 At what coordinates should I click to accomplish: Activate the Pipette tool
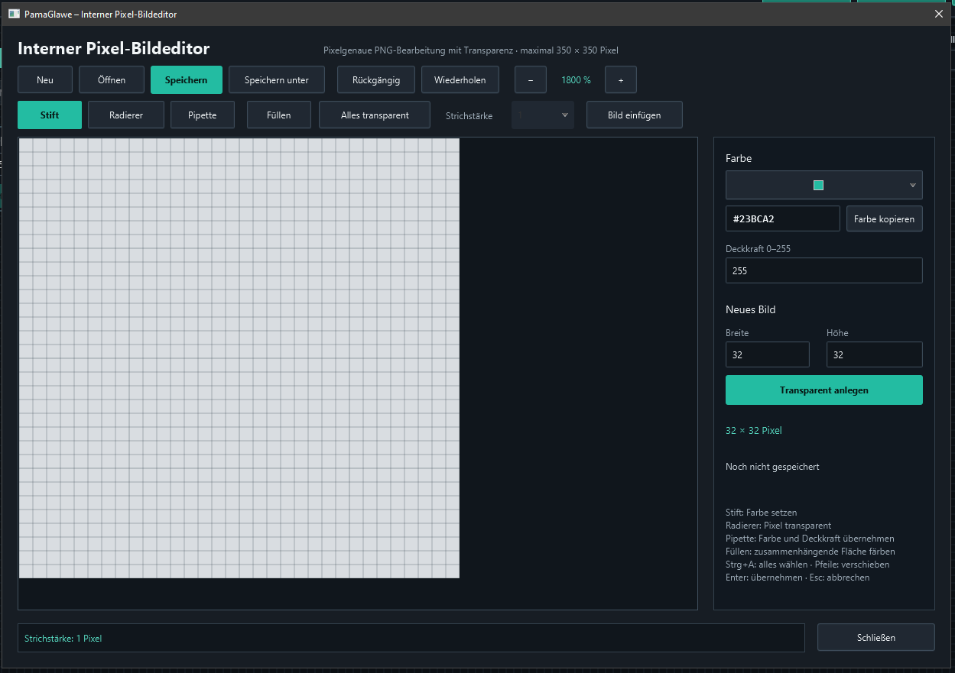(x=203, y=115)
